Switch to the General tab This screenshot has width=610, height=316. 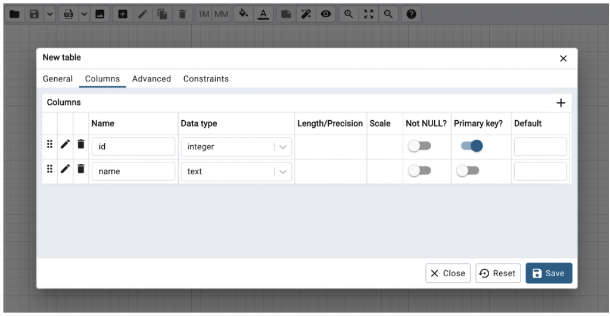(58, 79)
